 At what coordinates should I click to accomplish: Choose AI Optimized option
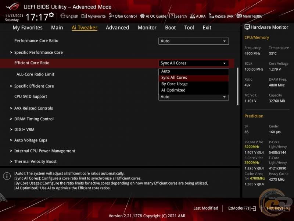tap(194, 90)
